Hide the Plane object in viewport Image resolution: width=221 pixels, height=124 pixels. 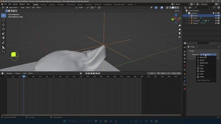point(216,18)
